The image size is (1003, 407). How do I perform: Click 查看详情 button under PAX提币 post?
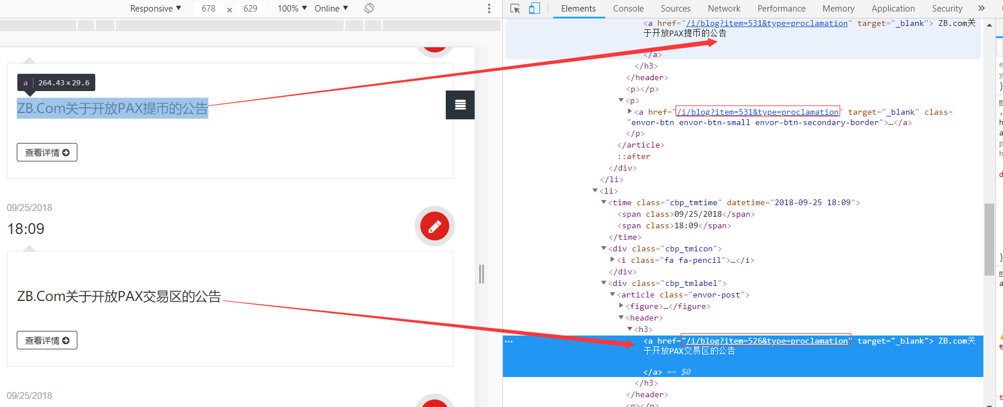click(x=47, y=152)
